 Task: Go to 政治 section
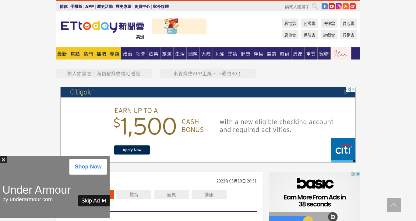click(128, 53)
